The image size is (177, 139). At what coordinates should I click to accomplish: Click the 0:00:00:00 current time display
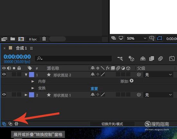[x=17, y=56]
